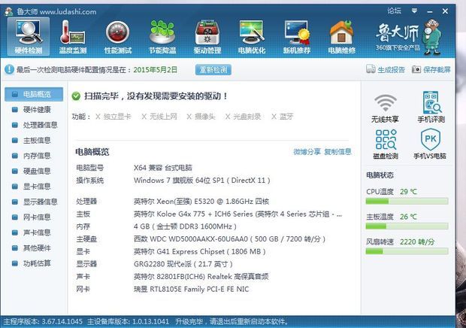Click the sound card value 82801FB(ICH6)

pos(201,277)
